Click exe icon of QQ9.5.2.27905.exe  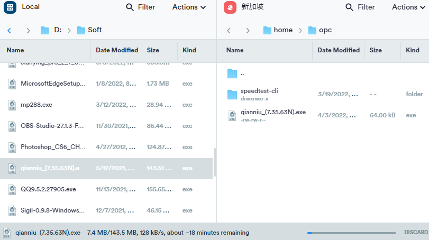12,189
